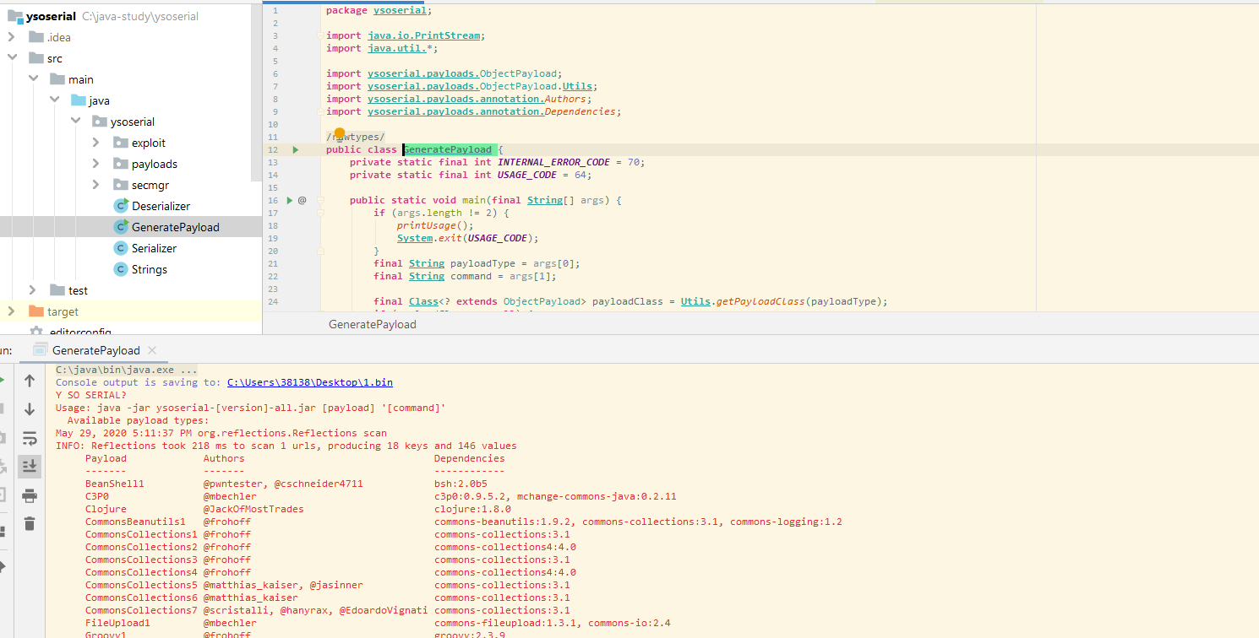Click the @ gutter marker on line 16
The width and height of the screenshot is (1259, 638).
(x=302, y=200)
